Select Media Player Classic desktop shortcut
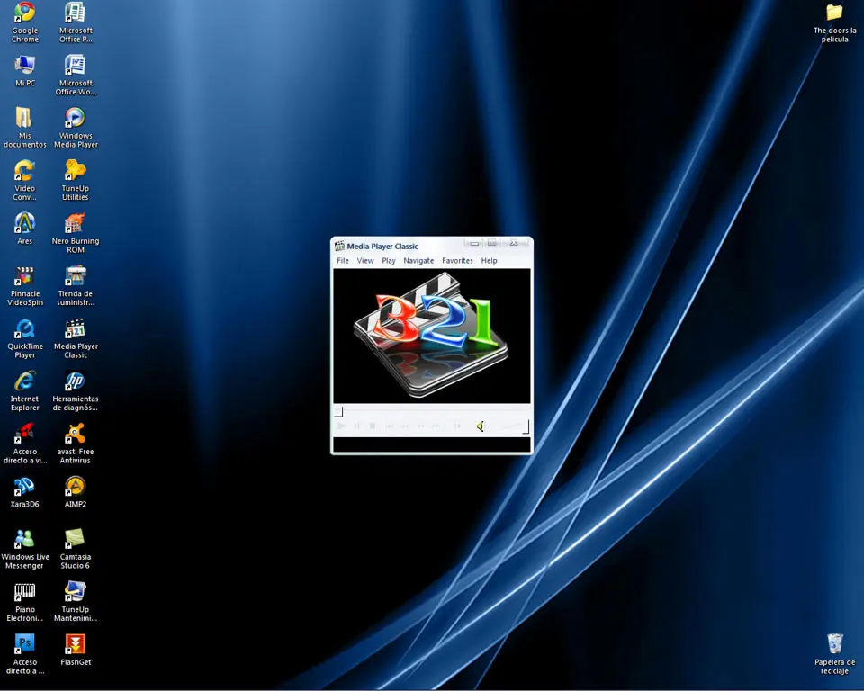 coord(76,338)
